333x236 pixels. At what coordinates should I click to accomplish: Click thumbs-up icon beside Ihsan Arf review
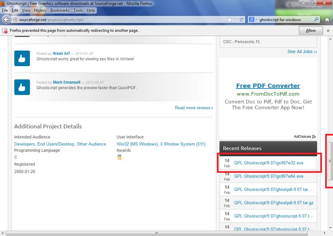point(22,58)
